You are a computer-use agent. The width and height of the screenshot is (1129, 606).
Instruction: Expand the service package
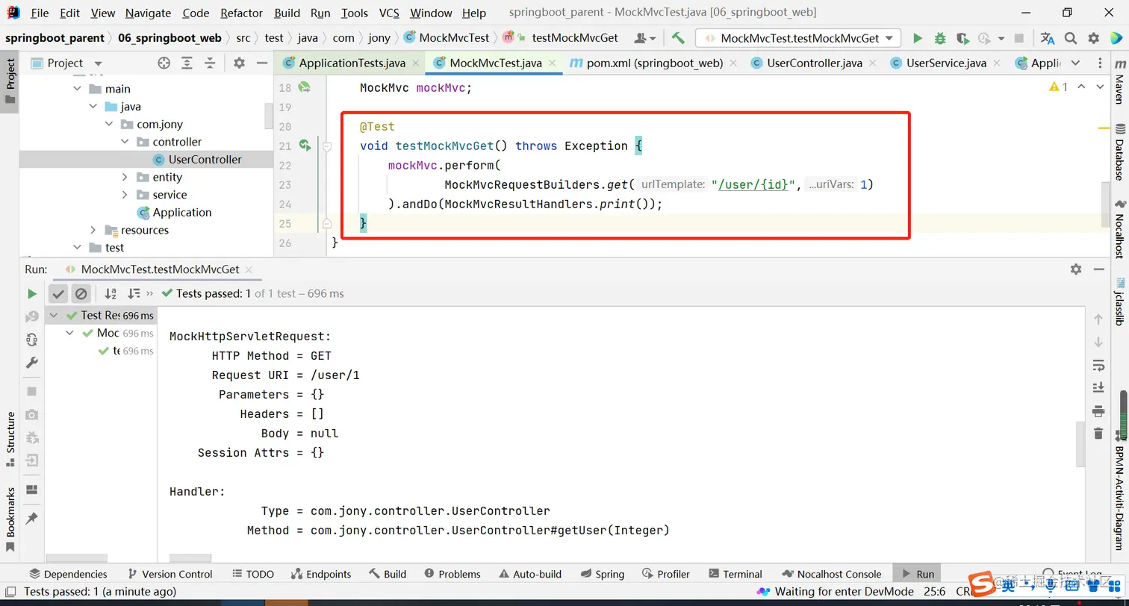[125, 195]
